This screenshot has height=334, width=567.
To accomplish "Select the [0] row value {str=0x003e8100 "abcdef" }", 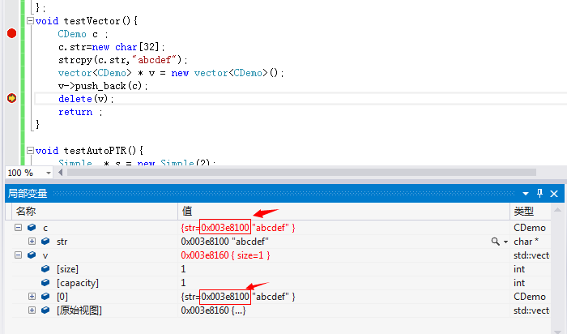I will coord(238,297).
